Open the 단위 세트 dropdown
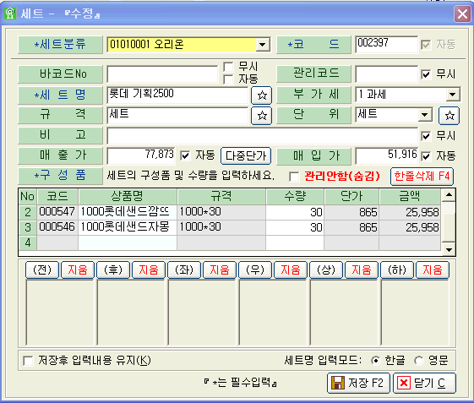Image resolution: width=474 pixels, height=403 pixels. tap(425, 115)
